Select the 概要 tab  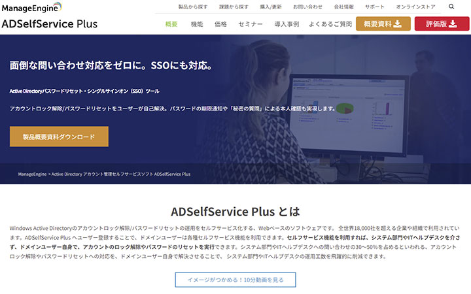click(171, 24)
